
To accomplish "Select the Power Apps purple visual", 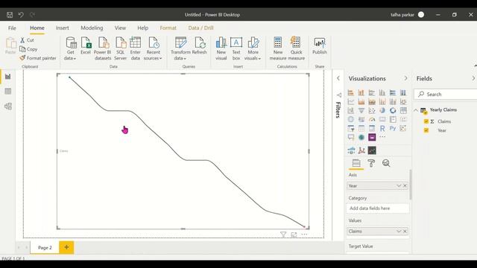I will (x=372, y=137).
